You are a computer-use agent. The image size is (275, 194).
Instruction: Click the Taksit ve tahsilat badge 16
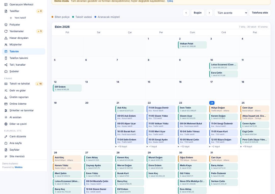(39, 84)
